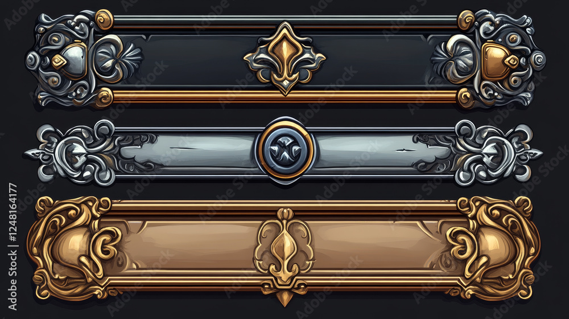Click the silver spearhead tip at right of middle banner
This screenshot has height=319, width=569.
(x=534, y=153)
